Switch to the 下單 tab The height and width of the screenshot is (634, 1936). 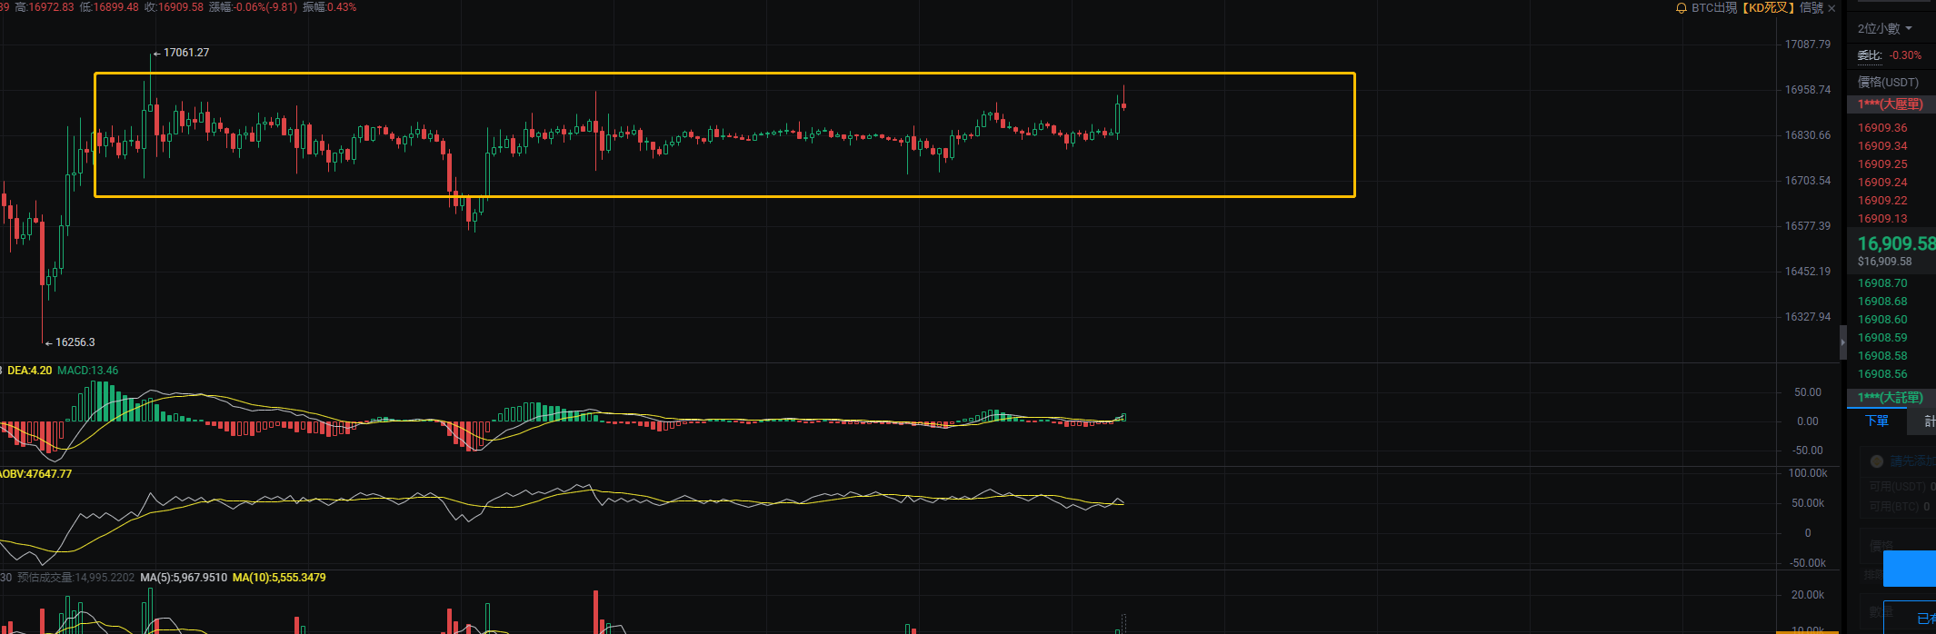click(x=1876, y=421)
